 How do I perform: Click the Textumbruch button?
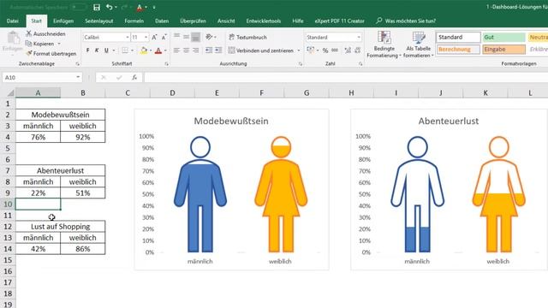point(248,37)
